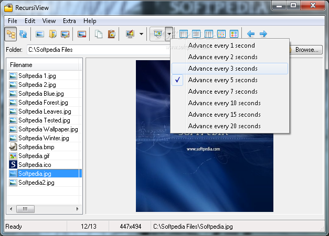
Task: Select Softpedia Tested.jpg in the list
Action: [x=44, y=120]
